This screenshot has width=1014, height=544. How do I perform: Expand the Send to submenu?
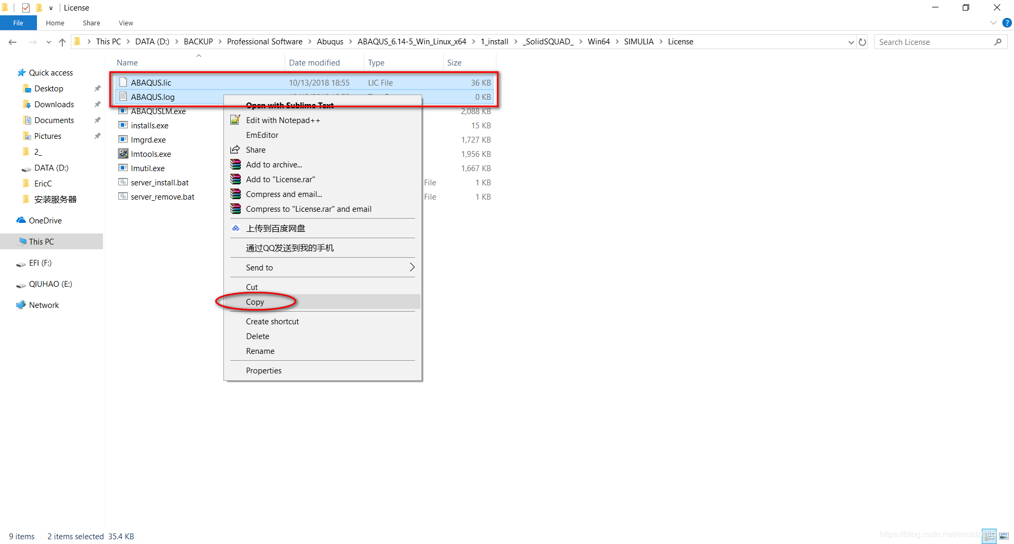[x=323, y=268]
